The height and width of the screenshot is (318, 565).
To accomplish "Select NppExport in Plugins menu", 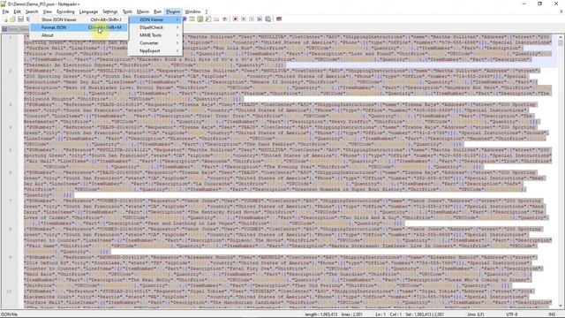I will [155, 51].
